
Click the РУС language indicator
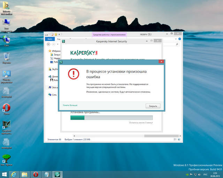205,175
